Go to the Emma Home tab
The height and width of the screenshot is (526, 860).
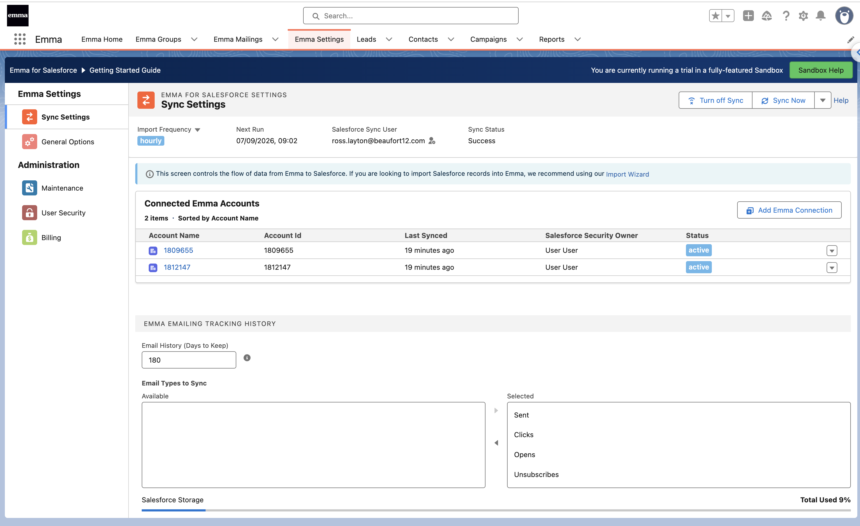[102, 39]
